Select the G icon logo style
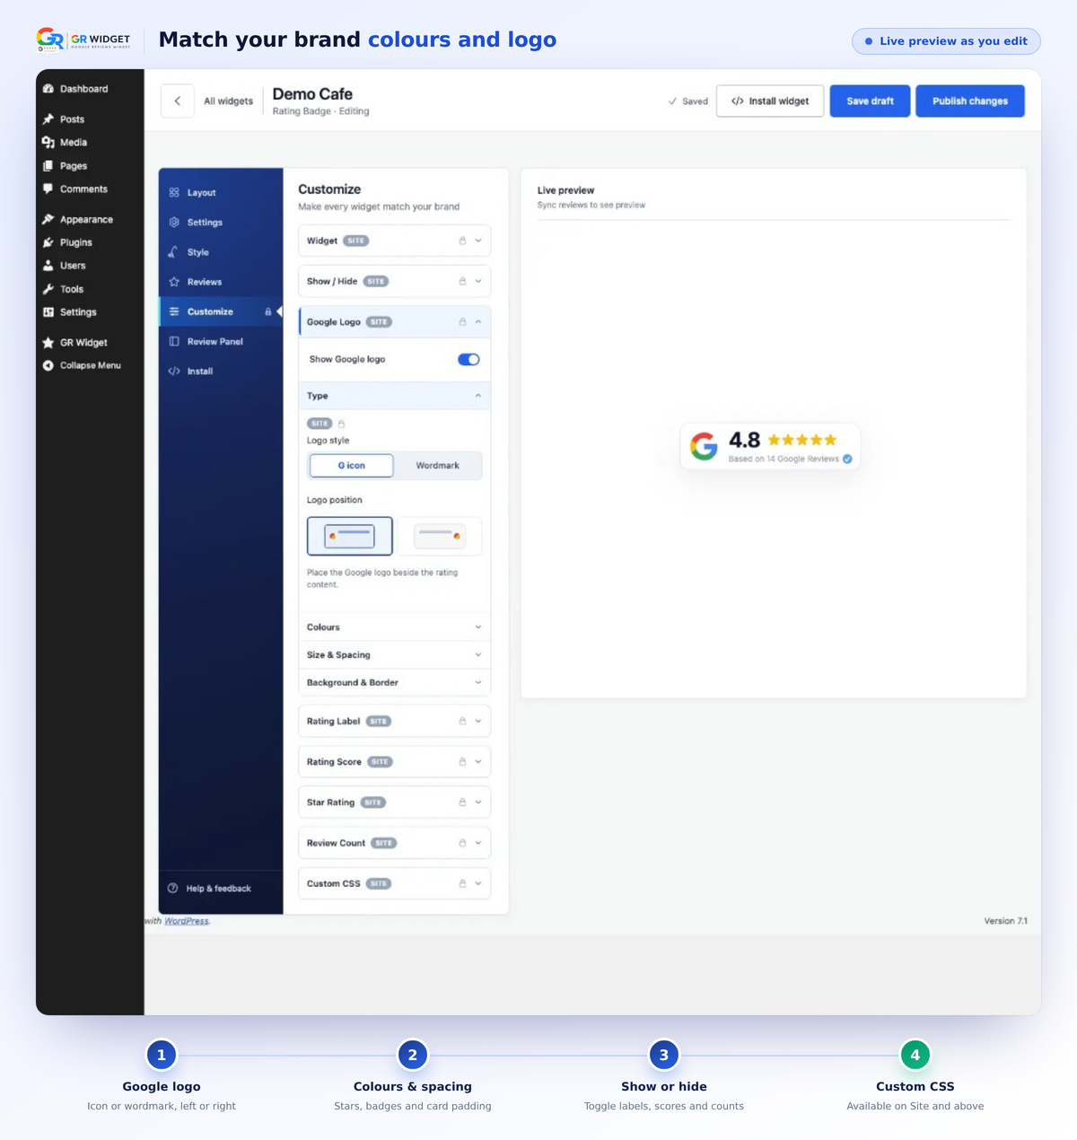The width and height of the screenshot is (1077, 1140). [x=351, y=466]
